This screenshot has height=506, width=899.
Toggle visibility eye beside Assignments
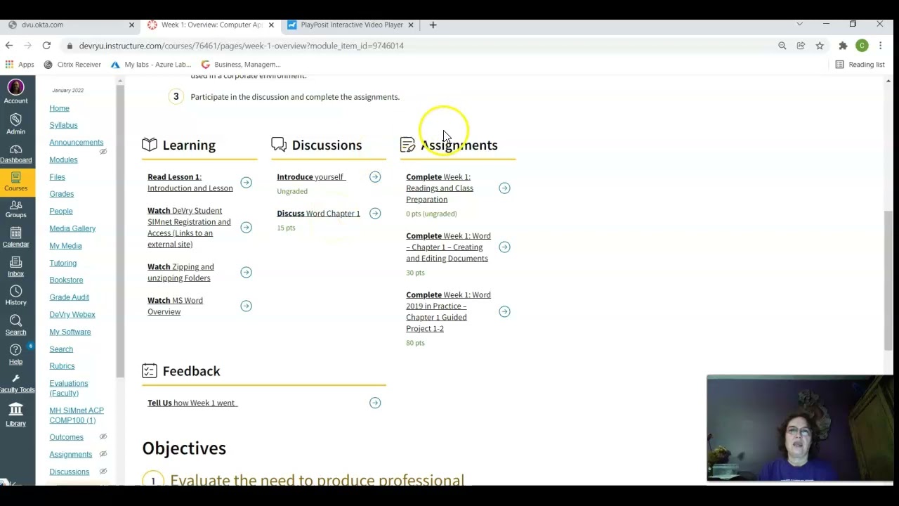pyautogui.click(x=103, y=454)
